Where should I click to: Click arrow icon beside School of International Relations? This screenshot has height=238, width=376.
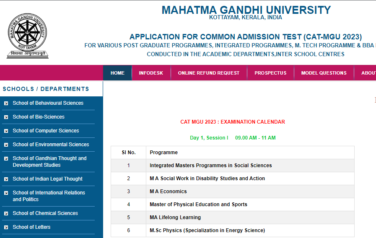(6, 193)
